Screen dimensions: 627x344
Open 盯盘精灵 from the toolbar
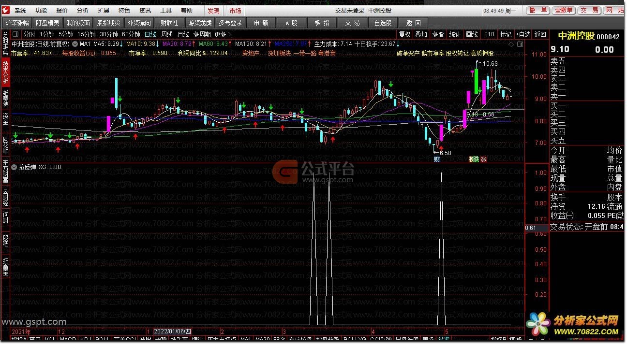click(x=48, y=23)
